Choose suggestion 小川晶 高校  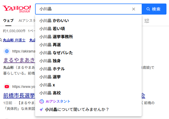pyautogui.click(x=50, y=93)
